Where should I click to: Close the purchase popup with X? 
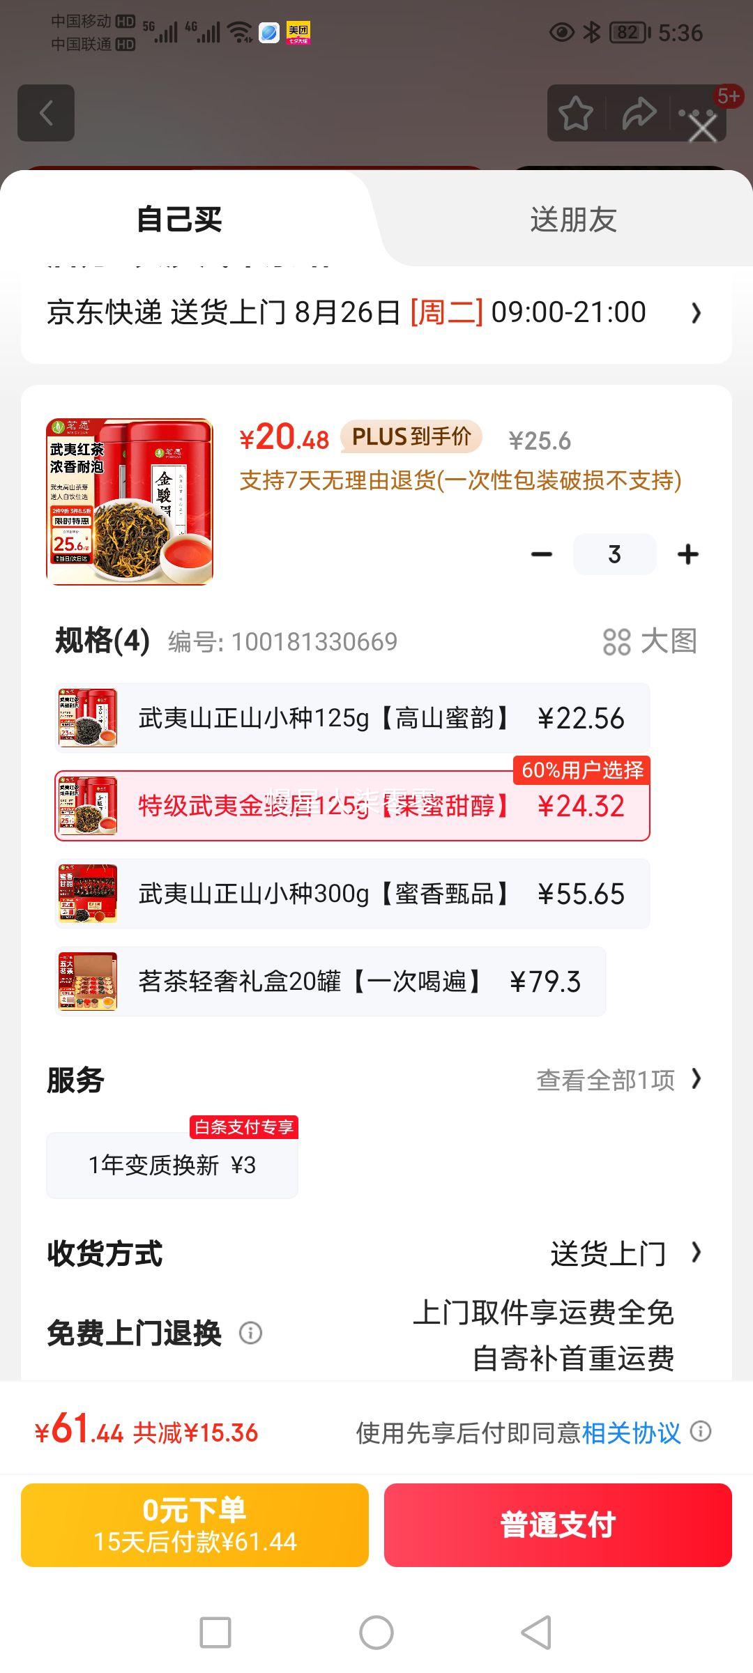703,128
